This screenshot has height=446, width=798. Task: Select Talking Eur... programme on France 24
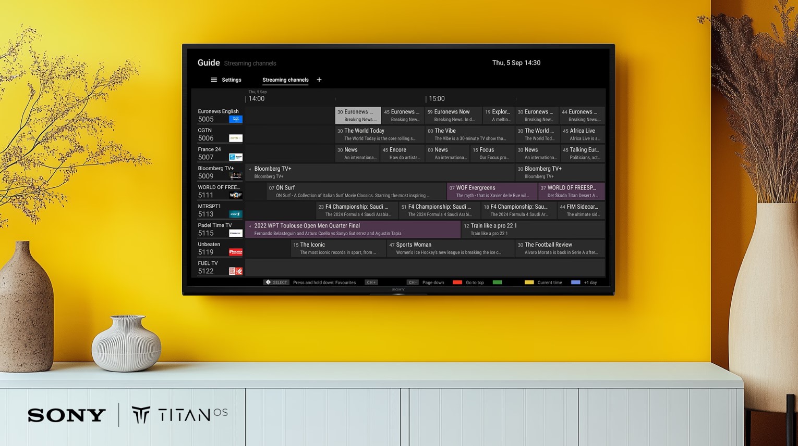click(x=583, y=154)
